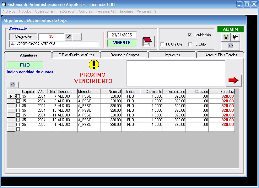
Task: Open the ? help menu
Action: click(x=156, y=11)
